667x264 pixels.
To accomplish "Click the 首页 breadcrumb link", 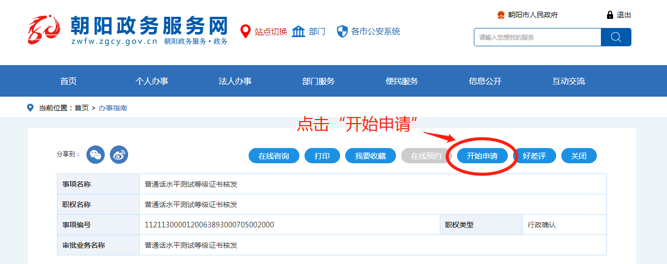I will [x=81, y=108].
